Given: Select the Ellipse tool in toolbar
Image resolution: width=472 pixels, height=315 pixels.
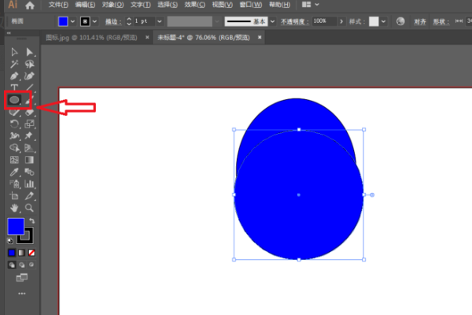Looking at the screenshot, I should [14, 100].
